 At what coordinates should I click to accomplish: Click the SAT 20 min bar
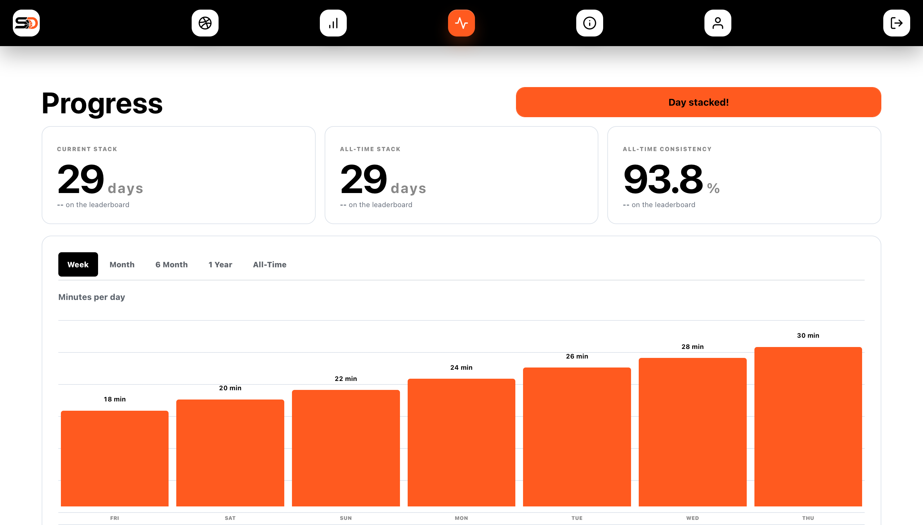click(x=230, y=453)
